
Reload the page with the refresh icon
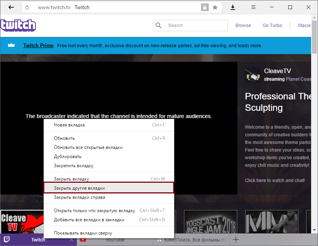click(28, 7)
